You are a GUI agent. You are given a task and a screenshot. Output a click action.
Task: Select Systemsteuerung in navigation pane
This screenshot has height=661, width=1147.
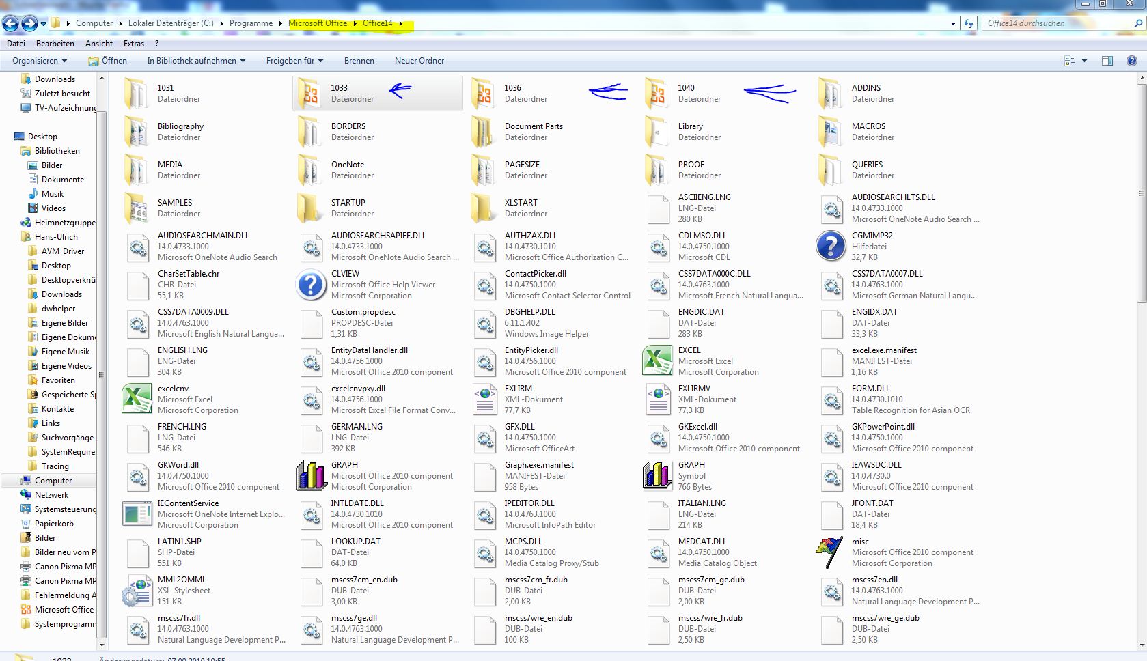point(65,509)
